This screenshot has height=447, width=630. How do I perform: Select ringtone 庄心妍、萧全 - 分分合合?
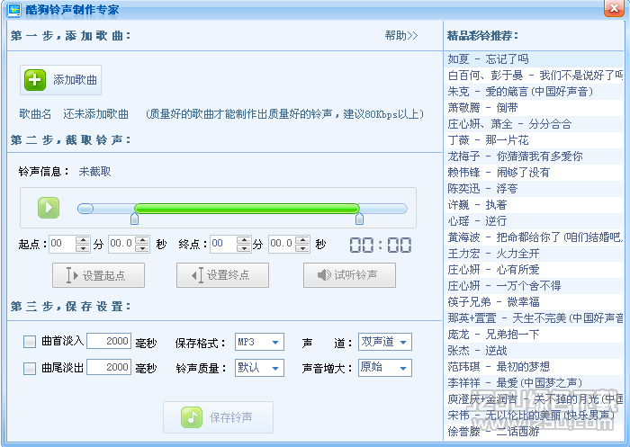(534, 124)
